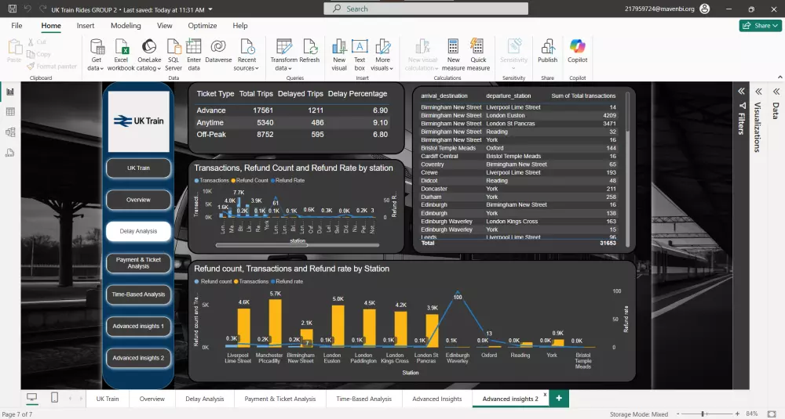785x419 pixels.
Task: Click the Delay Analysis navigation button
Action: click(x=138, y=231)
